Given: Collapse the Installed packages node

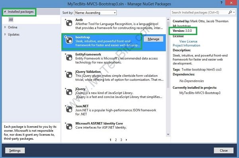Looking at the screenshot, I should pos(5,12).
